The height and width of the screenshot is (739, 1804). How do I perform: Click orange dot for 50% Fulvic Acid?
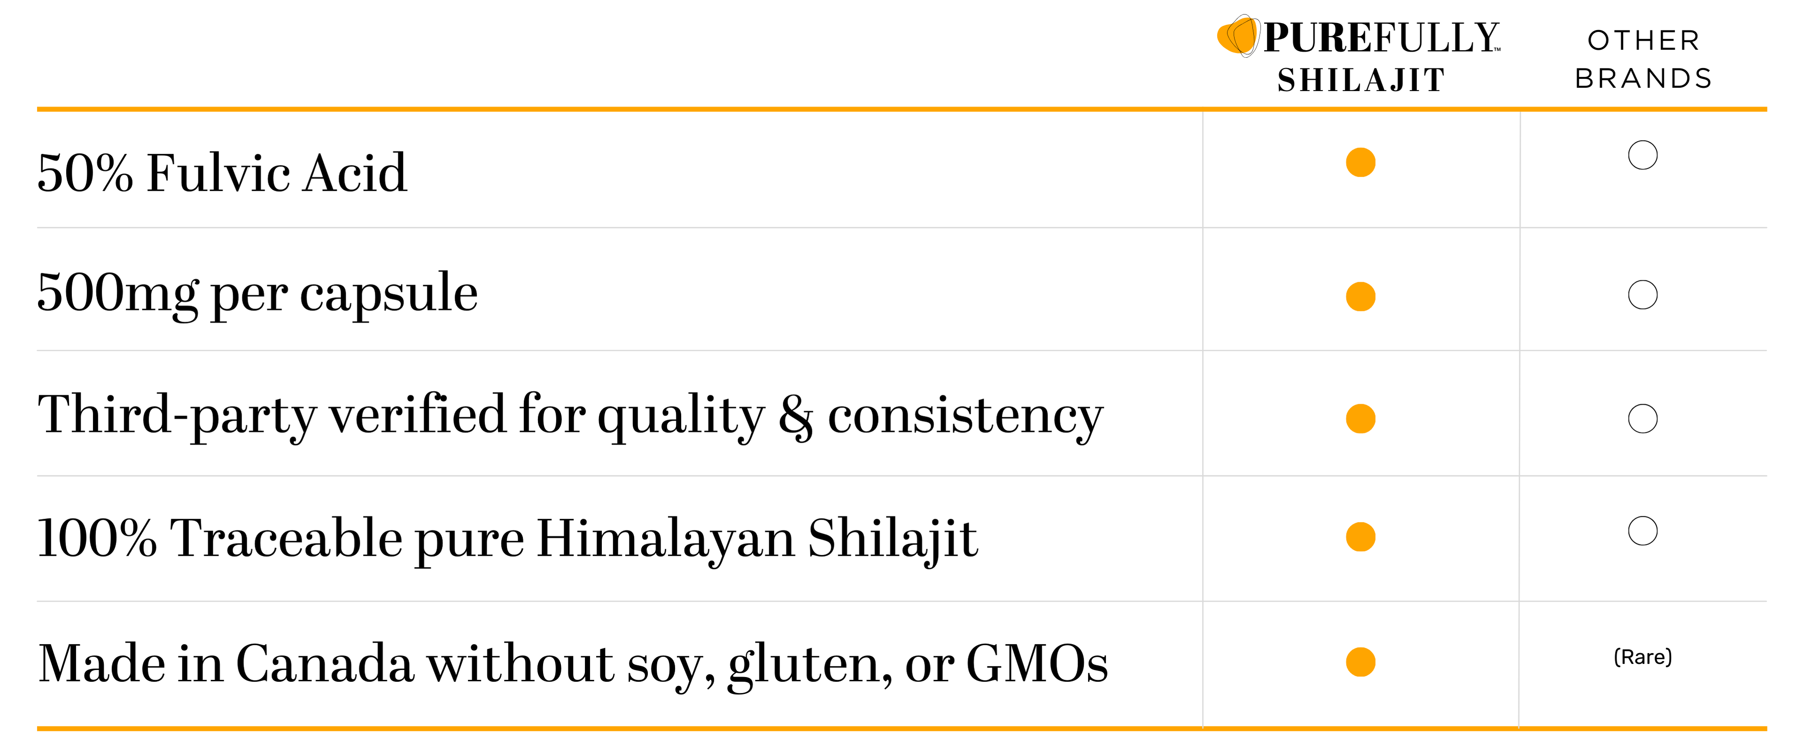[1360, 162]
